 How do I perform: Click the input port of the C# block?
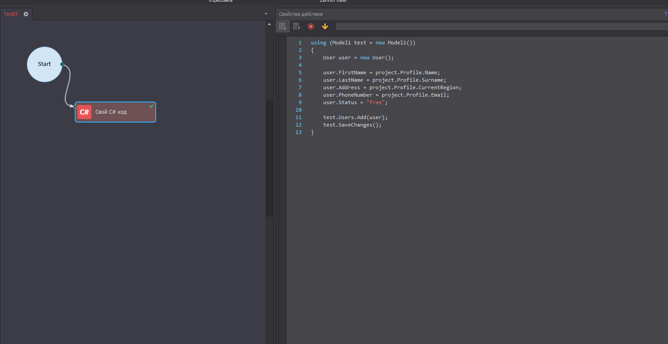(75, 106)
